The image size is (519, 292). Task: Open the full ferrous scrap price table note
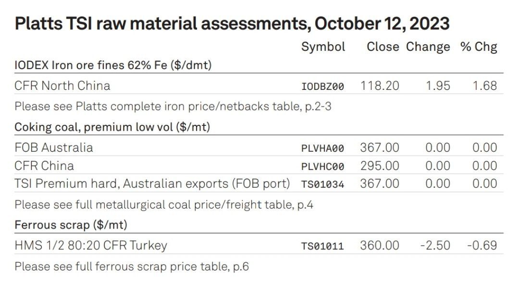pyautogui.click(x=132, y=267)
